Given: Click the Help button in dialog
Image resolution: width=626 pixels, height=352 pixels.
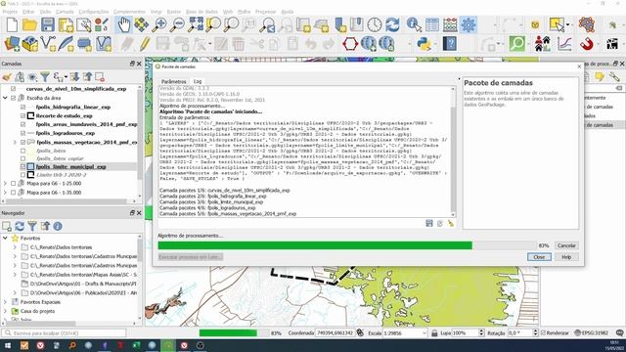Looking at the screenshot, I should [566, 257].
